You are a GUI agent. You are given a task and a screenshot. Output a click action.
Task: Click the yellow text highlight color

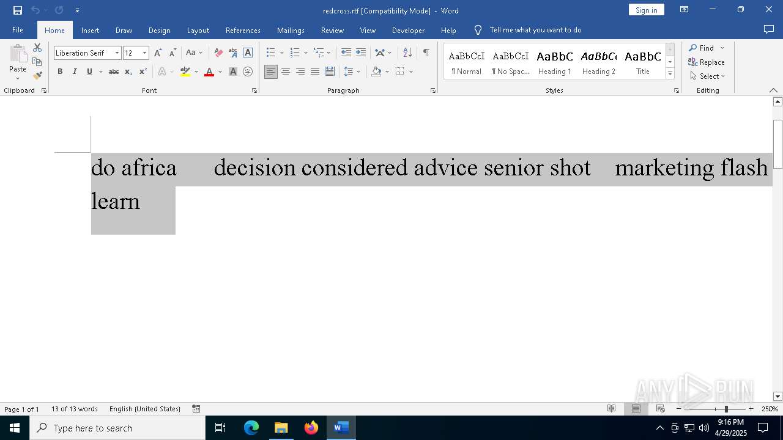pos(185,72)
